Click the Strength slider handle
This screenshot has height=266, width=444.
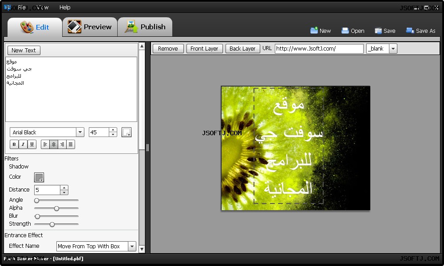[x=52, y=224]
